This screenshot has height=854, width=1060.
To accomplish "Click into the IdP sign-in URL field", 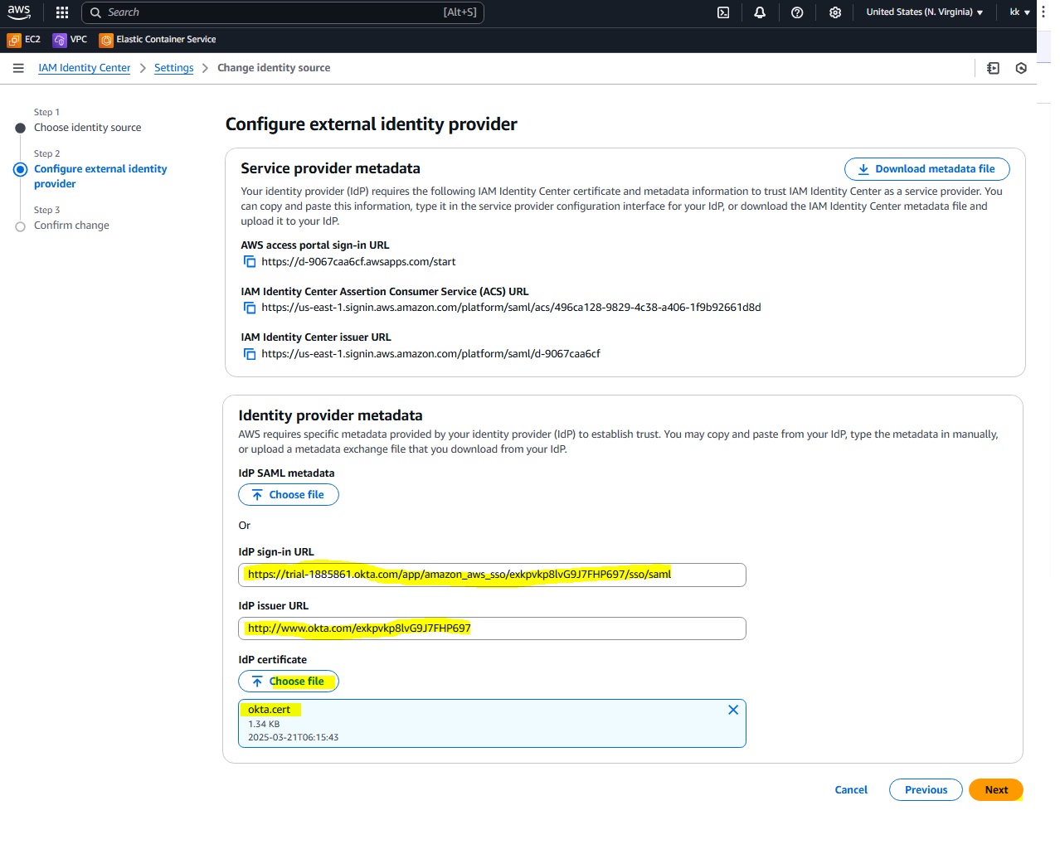I will pos(492,575).
